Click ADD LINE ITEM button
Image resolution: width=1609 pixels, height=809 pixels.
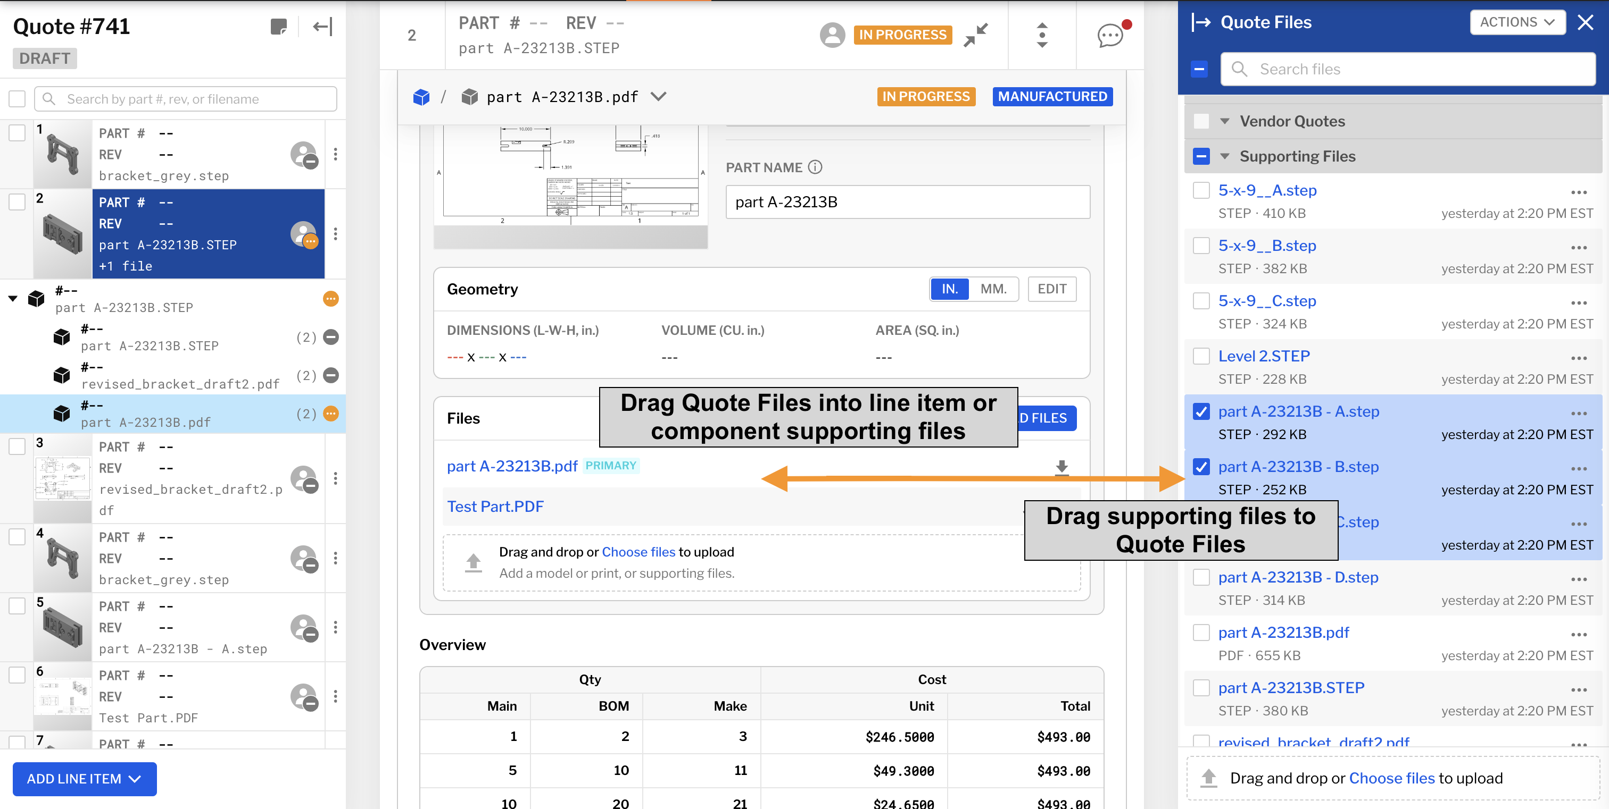click(x=84, y=779)
